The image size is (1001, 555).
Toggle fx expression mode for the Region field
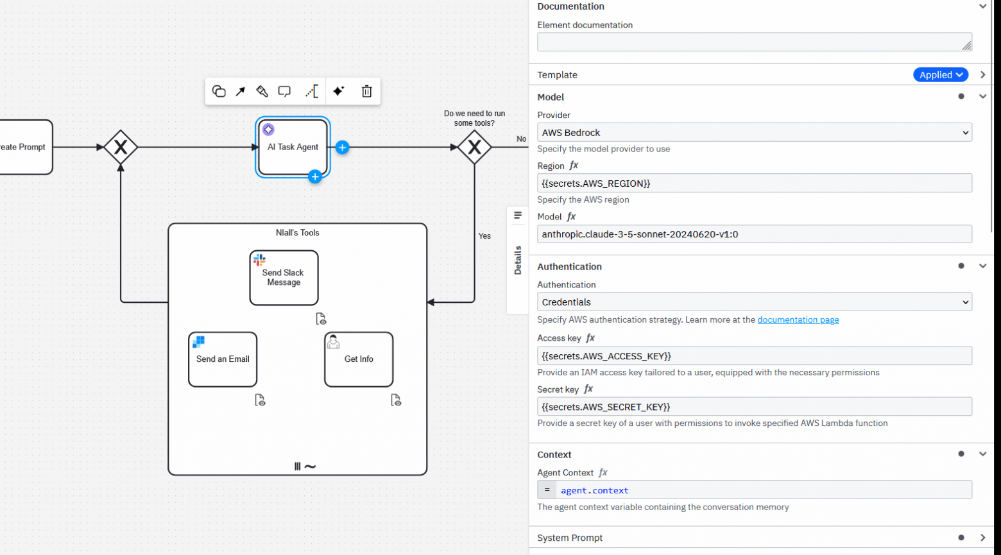coord(573,166)
